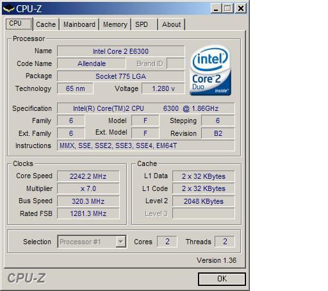Minimize the CPU-Z window

(x=216, y=8)
